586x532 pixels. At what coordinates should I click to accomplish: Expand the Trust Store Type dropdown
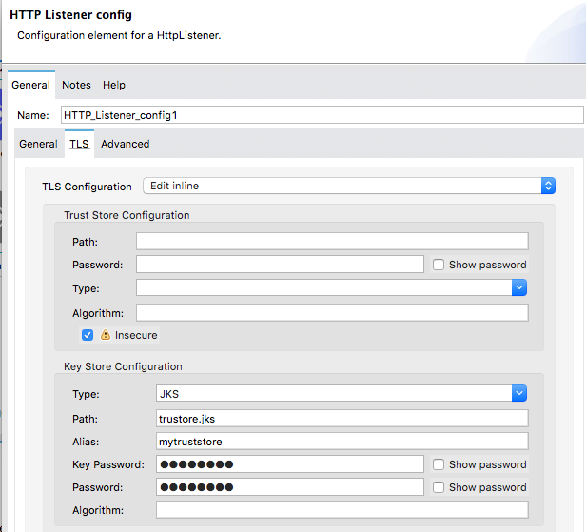pyautogui.click(x=331, y=287)
